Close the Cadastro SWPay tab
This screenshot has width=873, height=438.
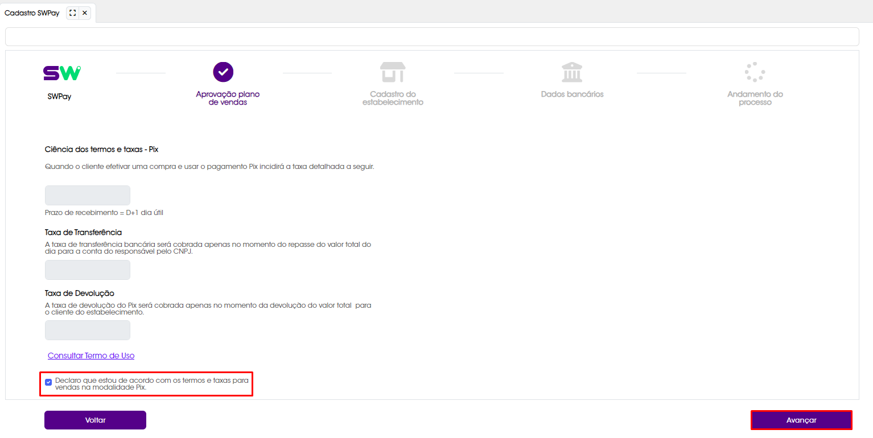point(85,13)
